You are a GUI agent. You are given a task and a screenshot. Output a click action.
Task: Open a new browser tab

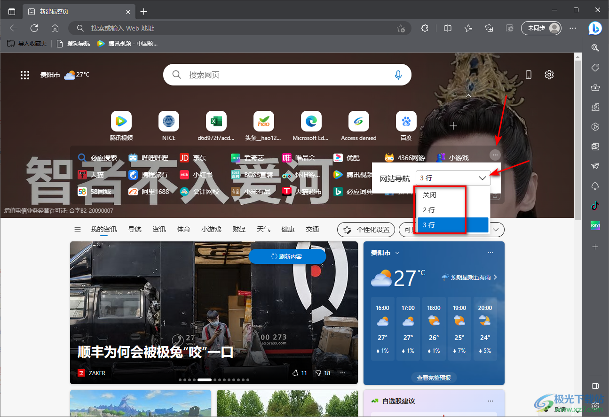coord(144,11)
